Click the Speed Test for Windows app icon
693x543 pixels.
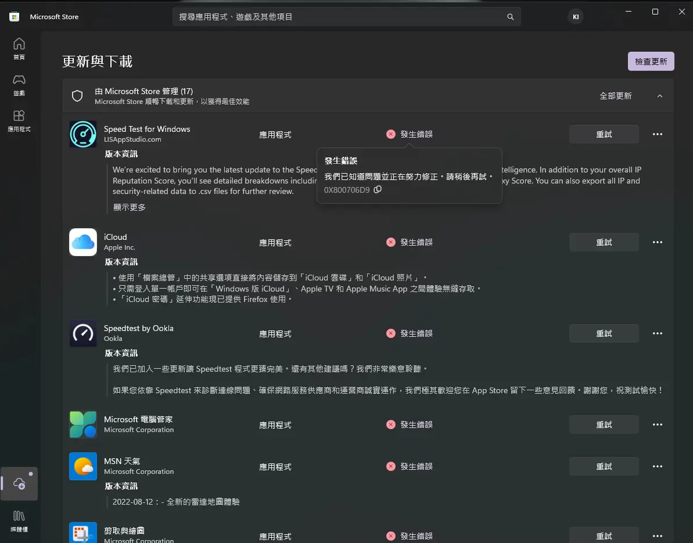pos(83,134)
